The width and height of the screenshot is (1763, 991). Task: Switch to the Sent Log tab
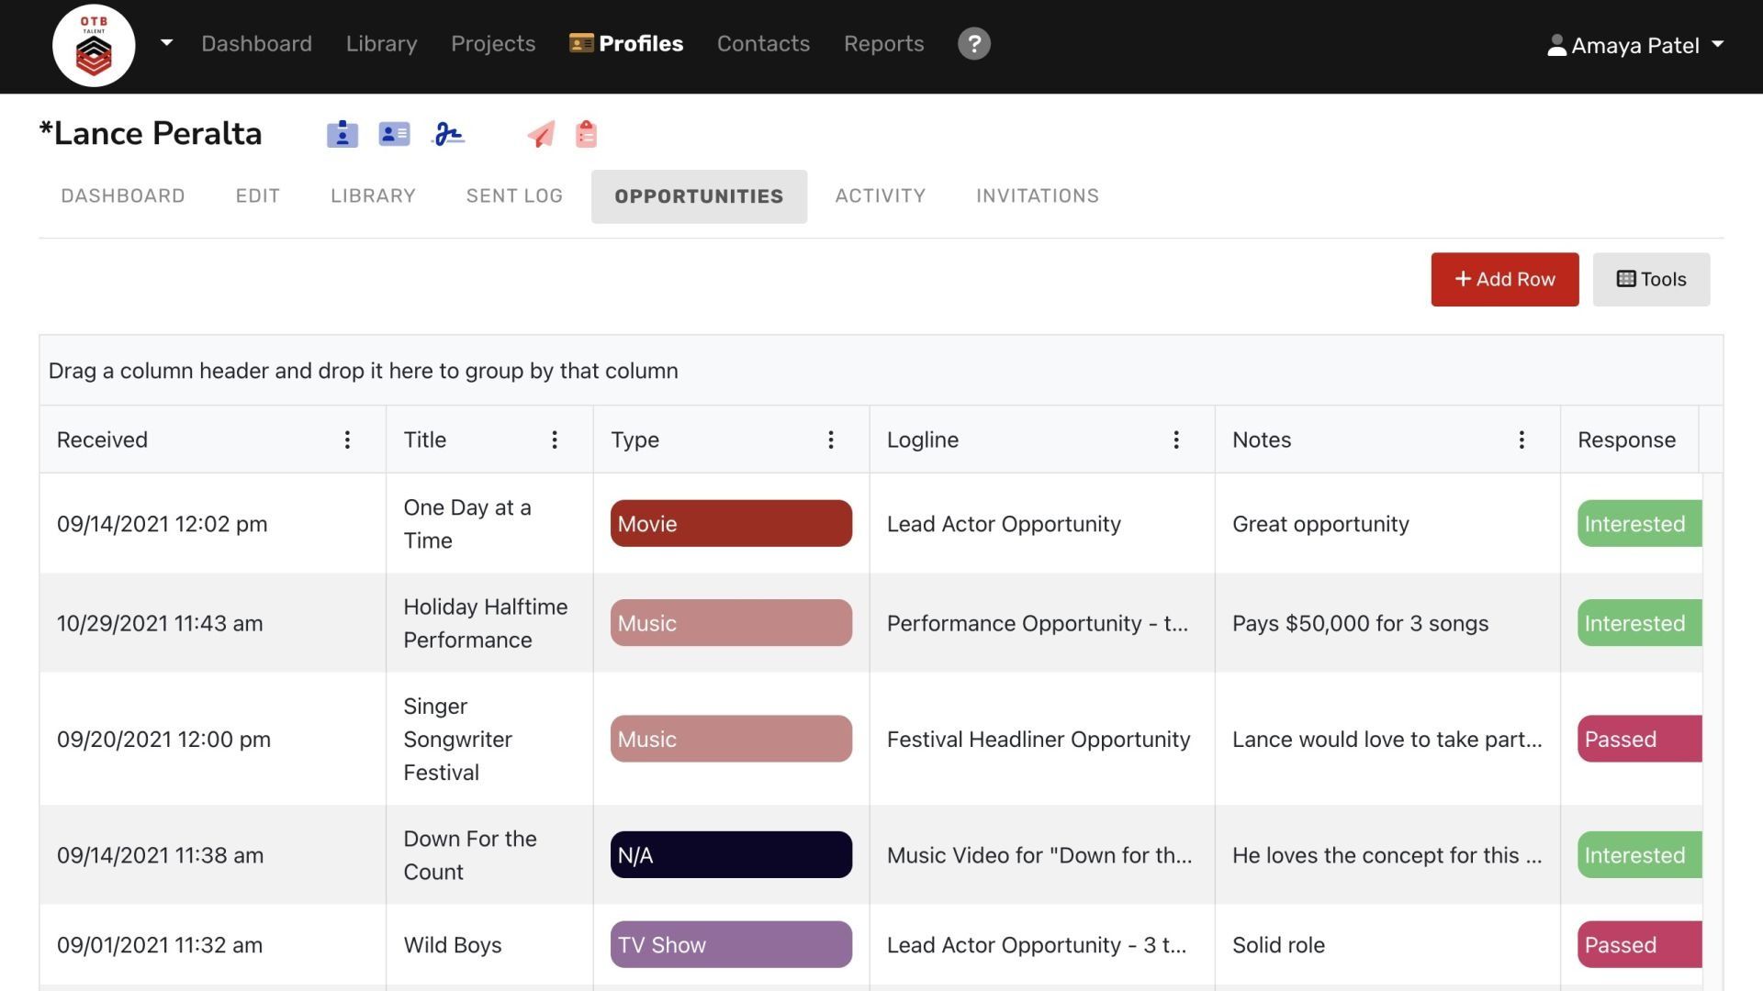[514, 195]
